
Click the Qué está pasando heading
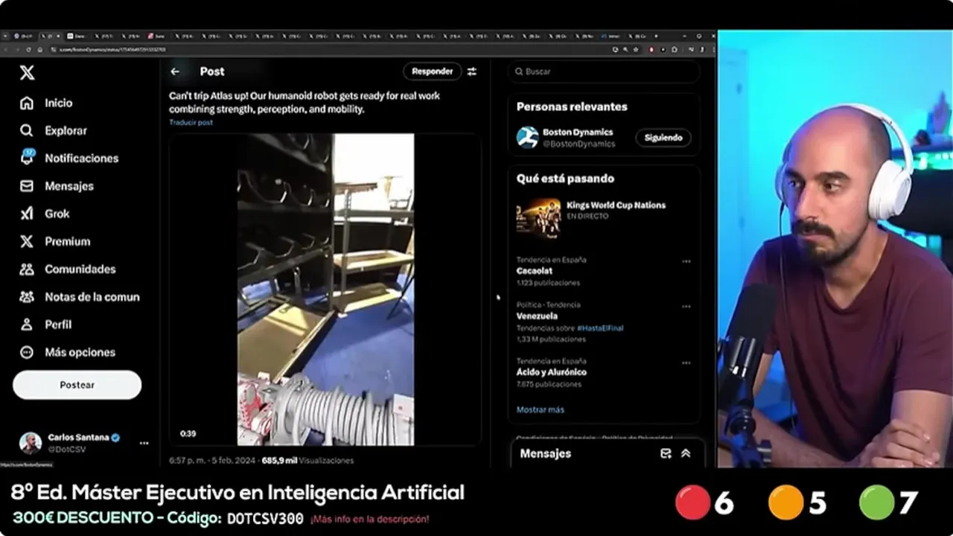(565, 179)
